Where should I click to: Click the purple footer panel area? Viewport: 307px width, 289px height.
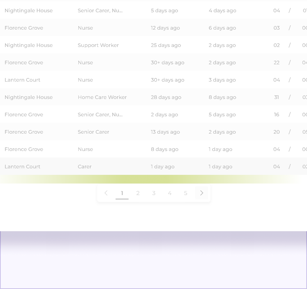click(153, 260)
